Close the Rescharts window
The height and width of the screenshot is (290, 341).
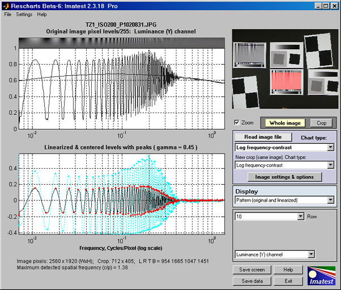click(334, 6)
